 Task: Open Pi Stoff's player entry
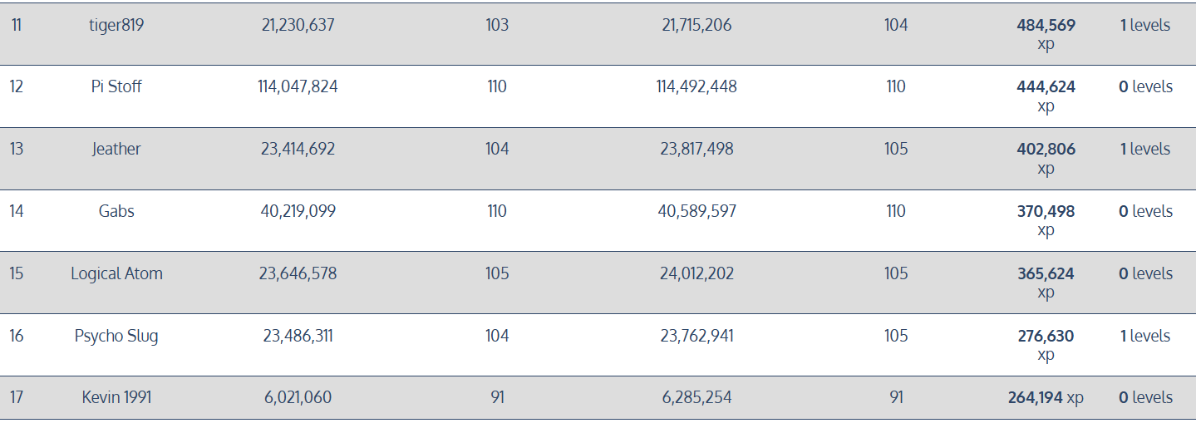click(x=116, y=86)
